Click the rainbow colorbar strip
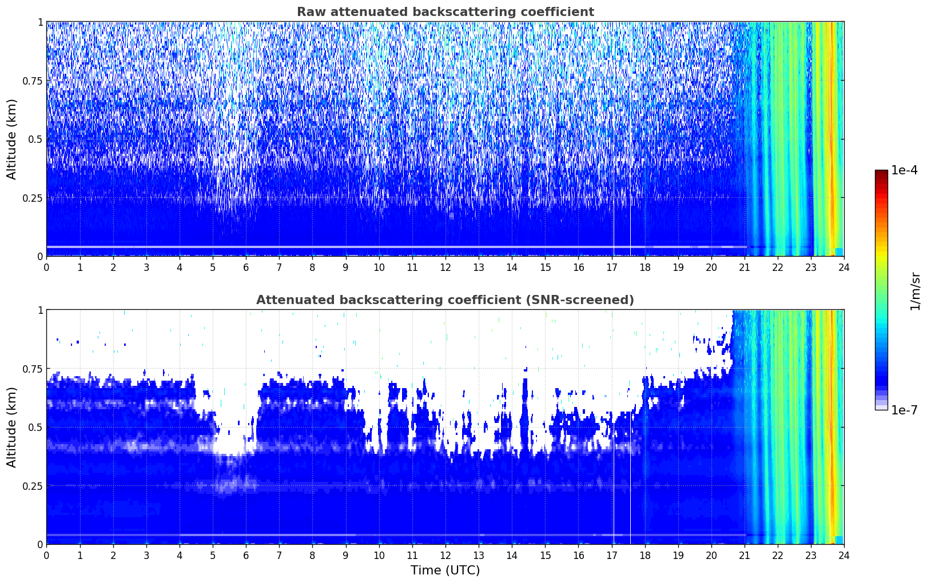Viewport: 927px width, 583px height. click(x=881, y=290)
